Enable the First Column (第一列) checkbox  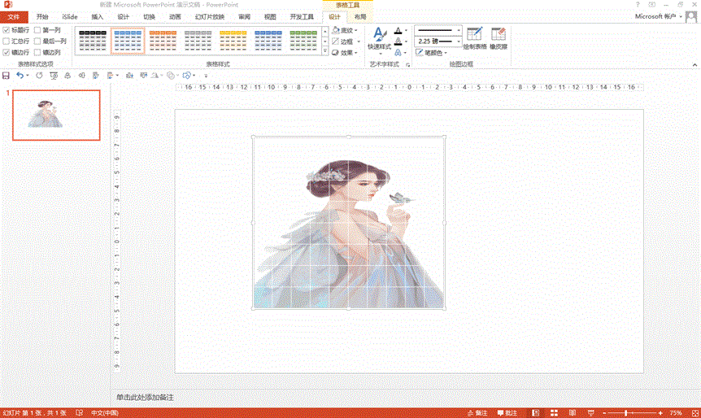pyautogui.click(x=37, y=30)
